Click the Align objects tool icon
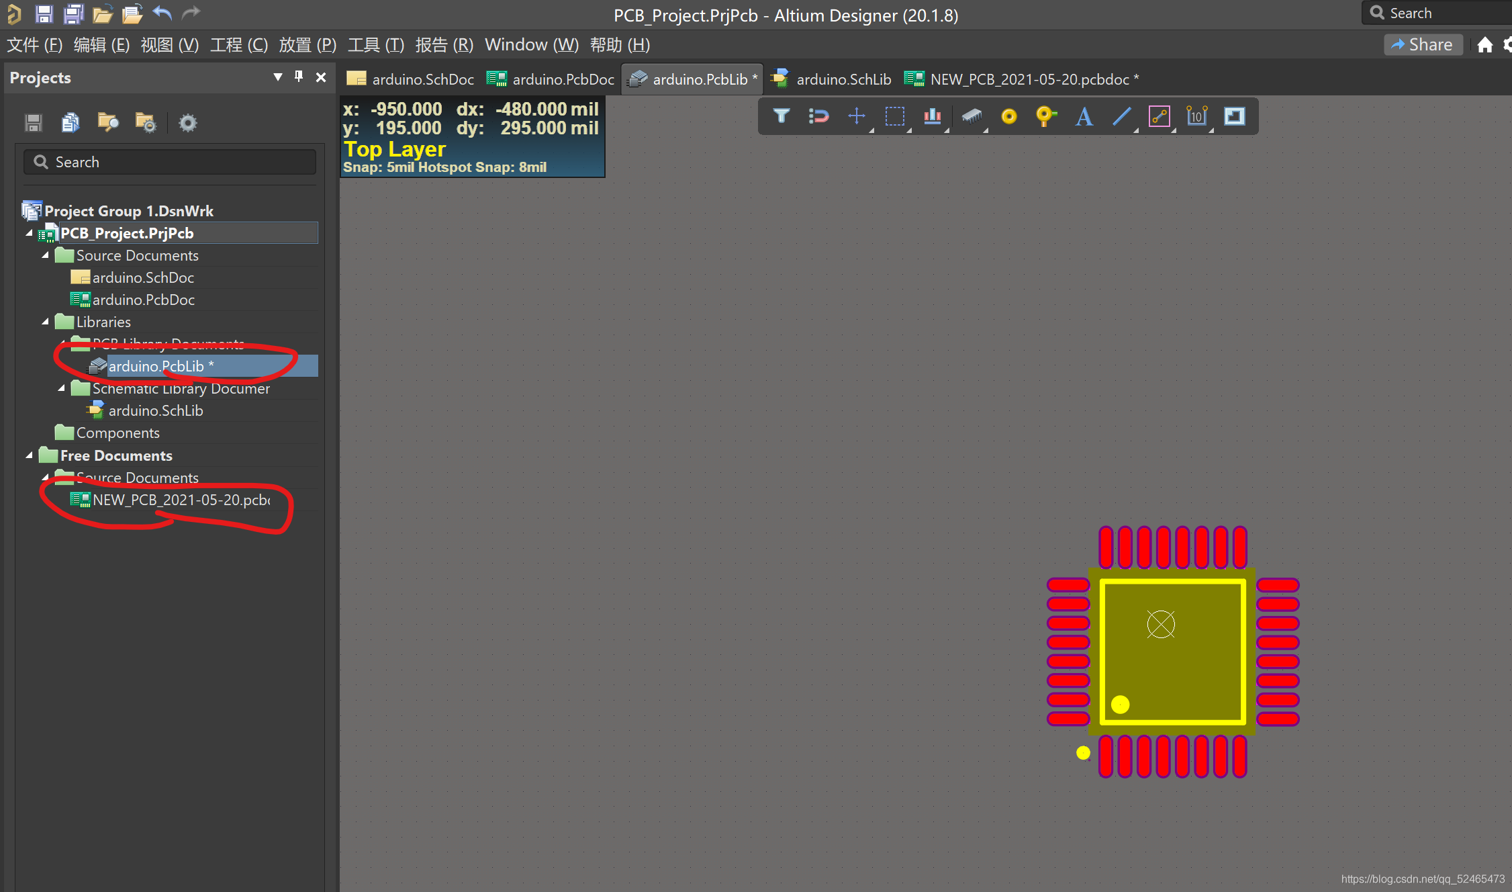 point(933,116)
